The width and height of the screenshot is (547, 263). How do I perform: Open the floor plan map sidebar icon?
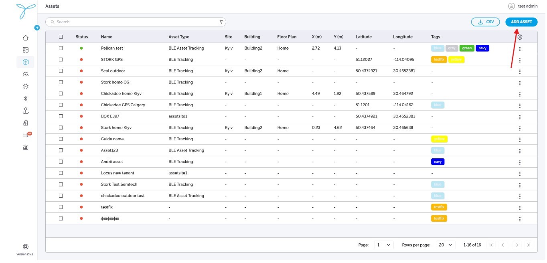click(26, 50)
